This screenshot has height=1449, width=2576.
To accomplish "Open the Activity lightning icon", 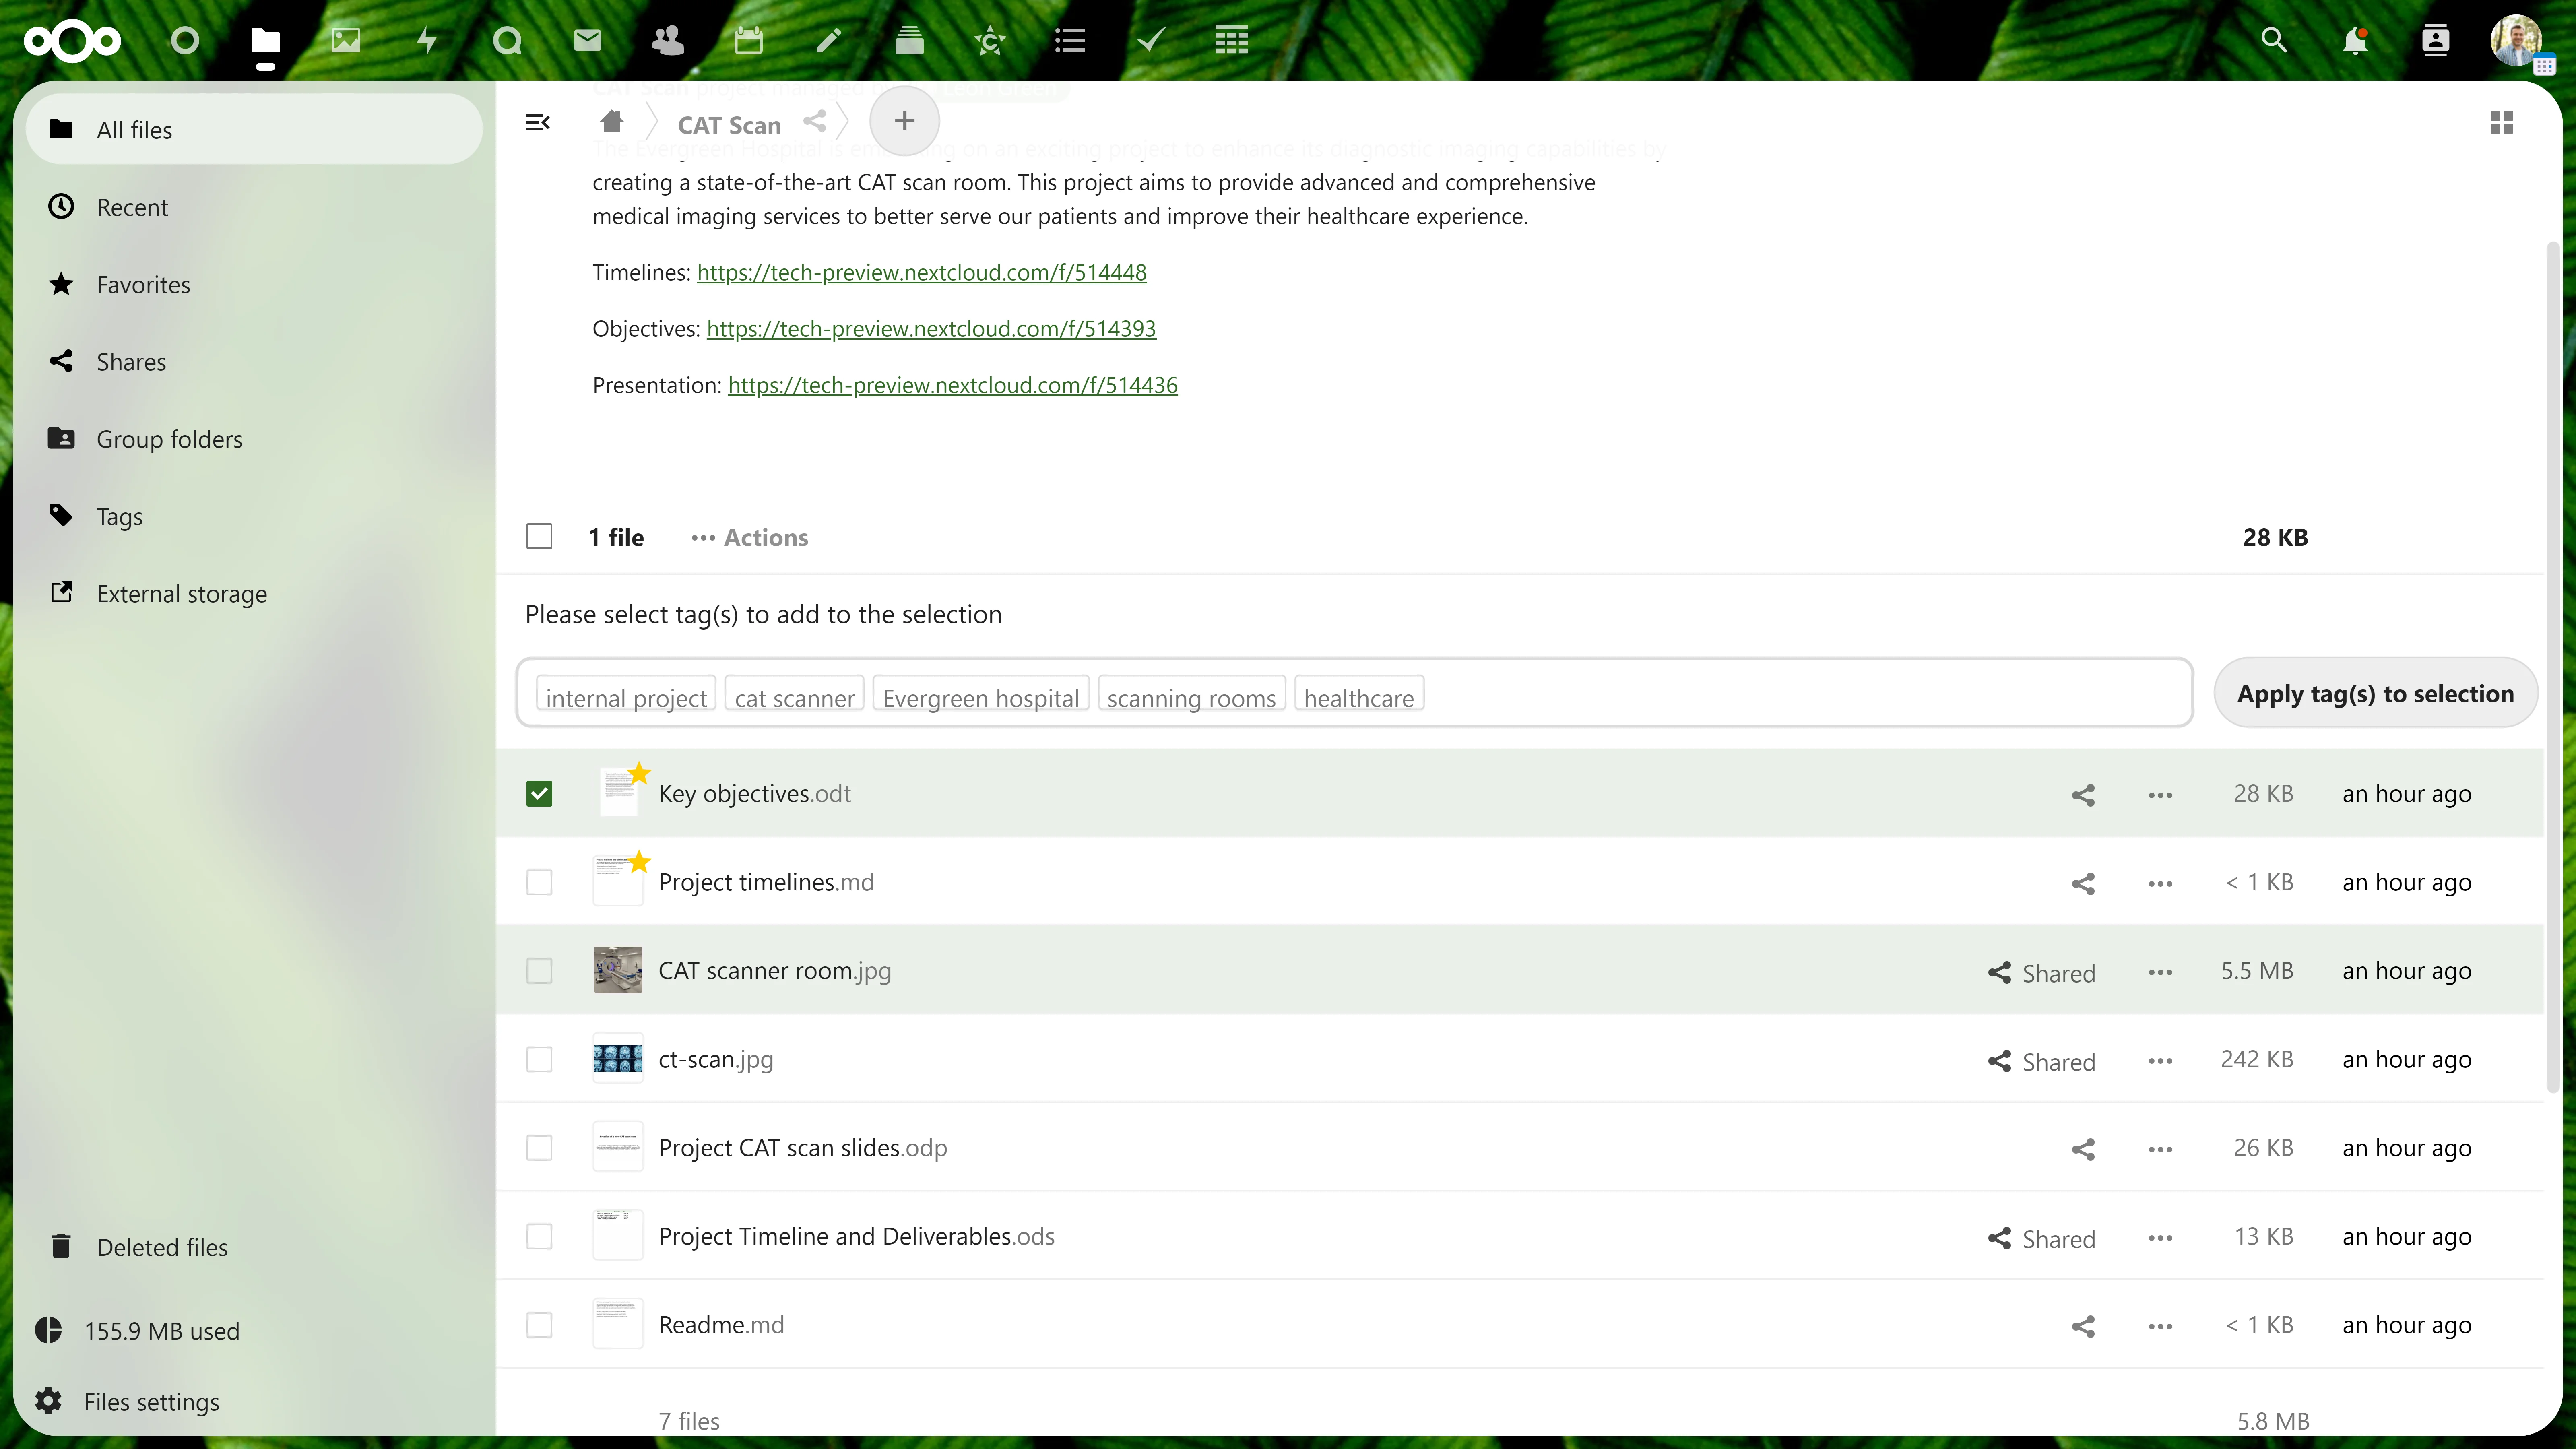I will pos(427,41).
